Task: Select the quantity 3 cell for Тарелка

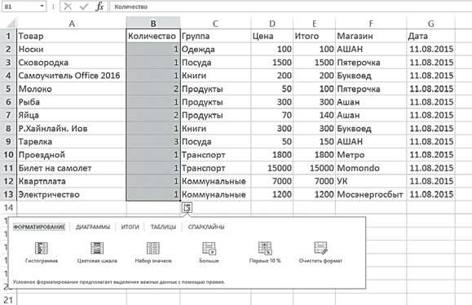Action: (x=153, y=142)
